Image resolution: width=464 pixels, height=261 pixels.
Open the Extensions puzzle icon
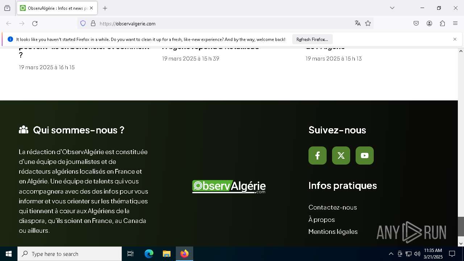(x=442, y=24)
